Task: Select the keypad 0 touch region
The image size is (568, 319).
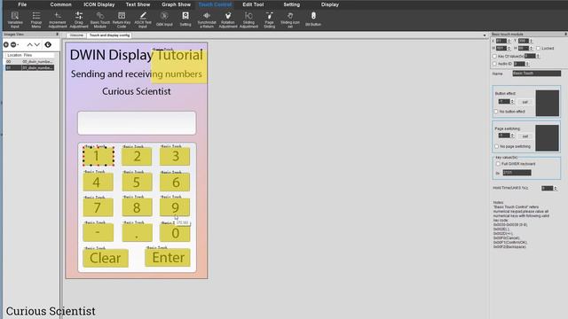Action: click(x=175, y=233)
